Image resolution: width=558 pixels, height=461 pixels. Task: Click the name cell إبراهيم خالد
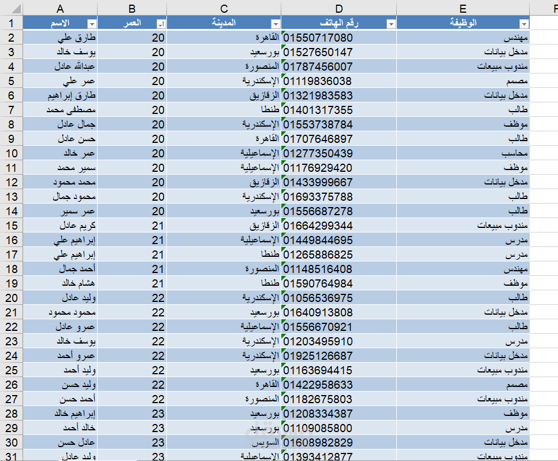click(x=60, y=414)
